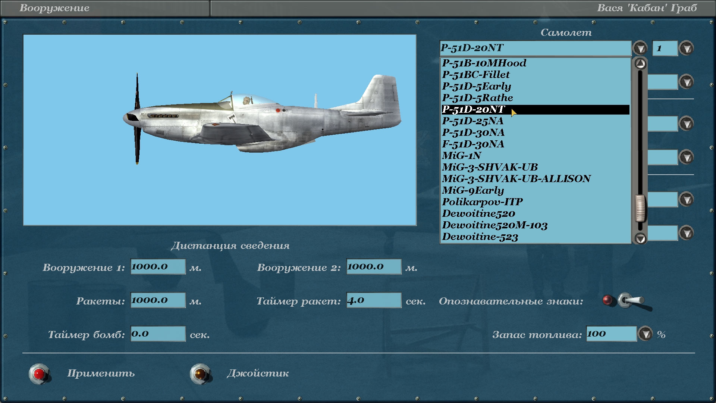This screenshot has width=716, height=403.
Task: Select Polikarpov-ITP from the list
Action: (x=482, y=202)
